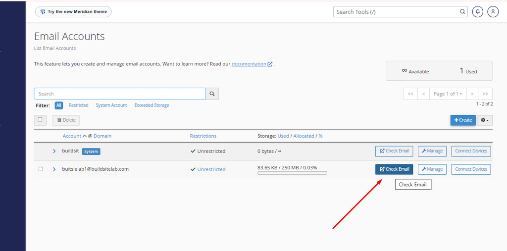This screenshot has height=251, width=507.
Task: Click Connect Devices for the buildsit account
Action: tap(471, 151)
